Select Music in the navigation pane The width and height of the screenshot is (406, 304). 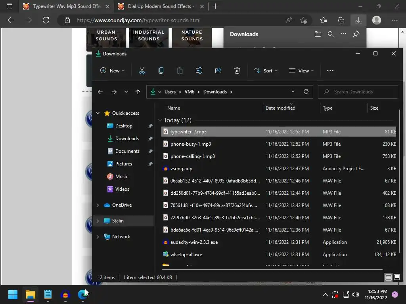[x=122, y=177]
